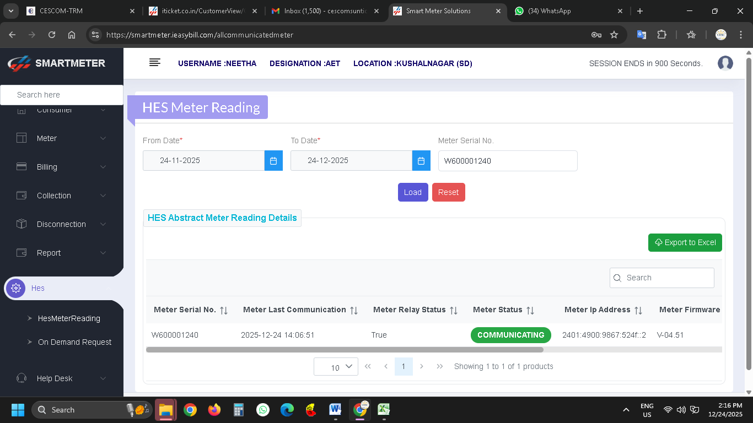Click the Meter Serial No. input field
753x423 pixels.
point(507,161)
